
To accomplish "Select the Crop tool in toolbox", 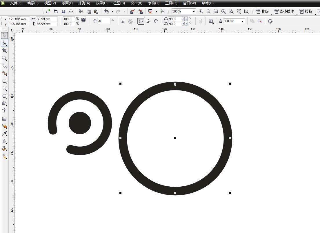I will pos(4,50).
